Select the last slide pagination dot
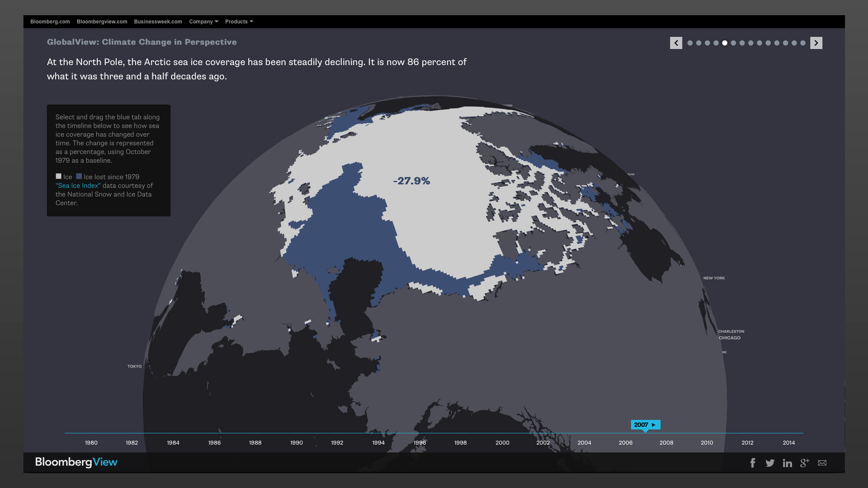 (x=803, y=43)
